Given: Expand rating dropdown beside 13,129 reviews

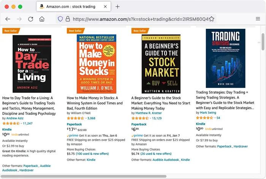Looking at the screenshot, I should [x=150, y=118].
